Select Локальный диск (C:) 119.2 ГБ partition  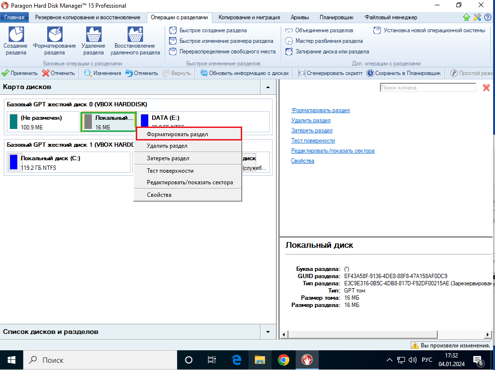(x=68, y=163)
